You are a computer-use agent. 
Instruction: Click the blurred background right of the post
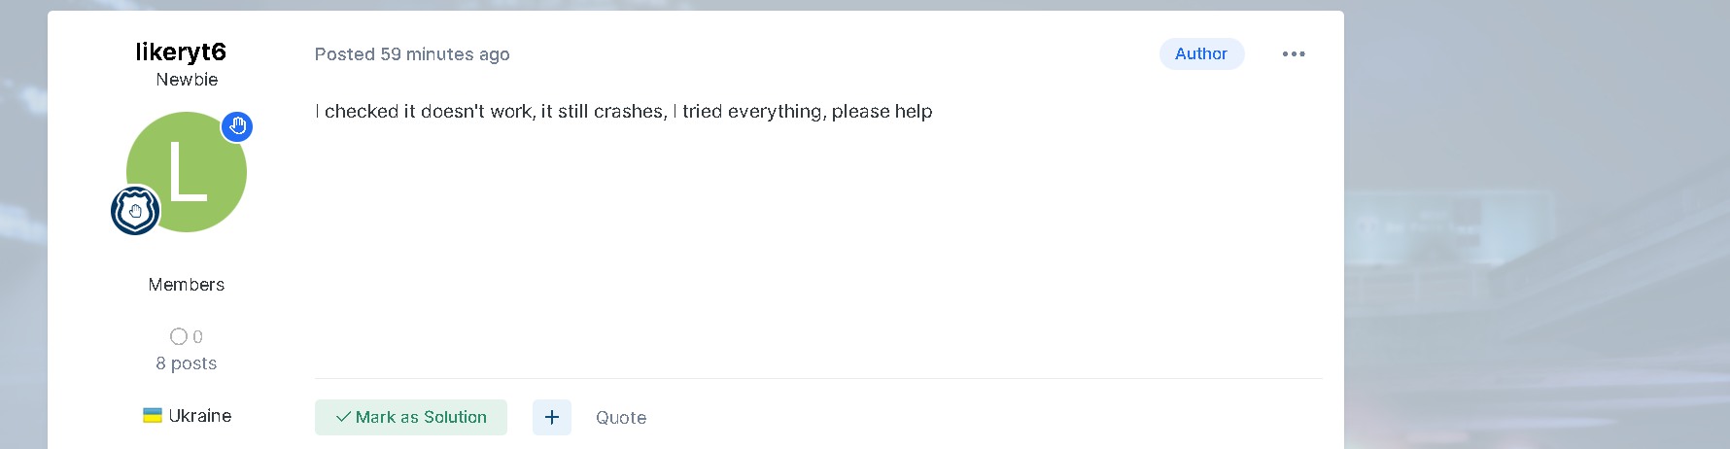coord(1536,224)
